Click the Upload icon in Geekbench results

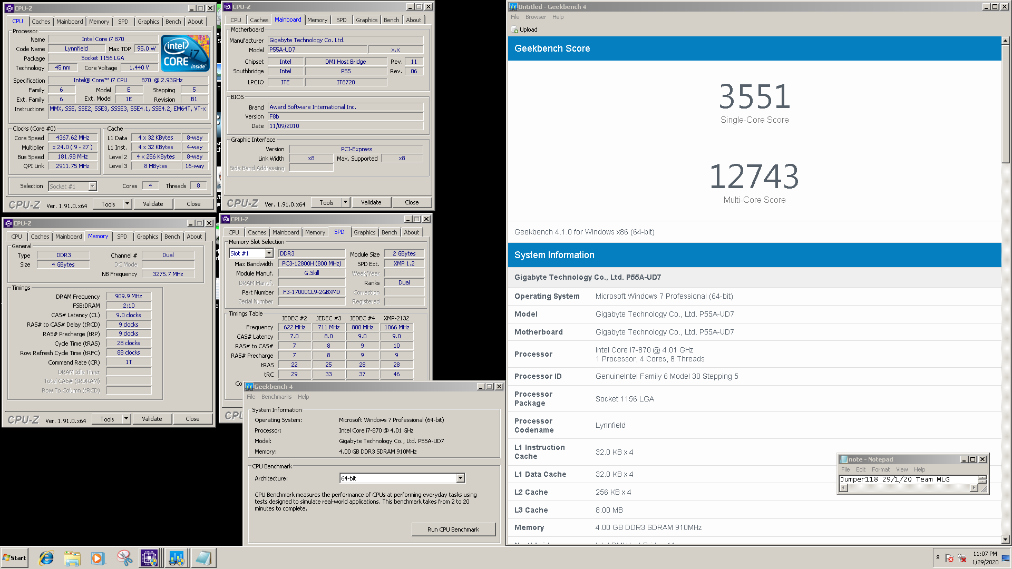coord(515,30)
